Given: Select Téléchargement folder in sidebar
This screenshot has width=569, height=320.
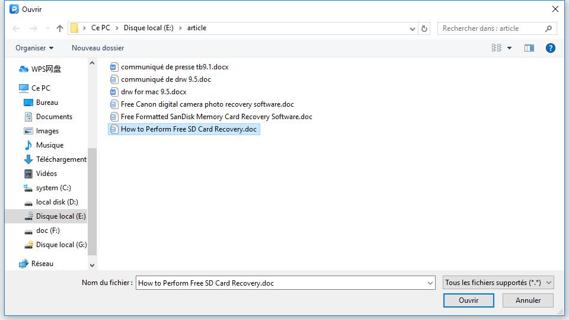Looking at the screenshot, I should [61, 159].
